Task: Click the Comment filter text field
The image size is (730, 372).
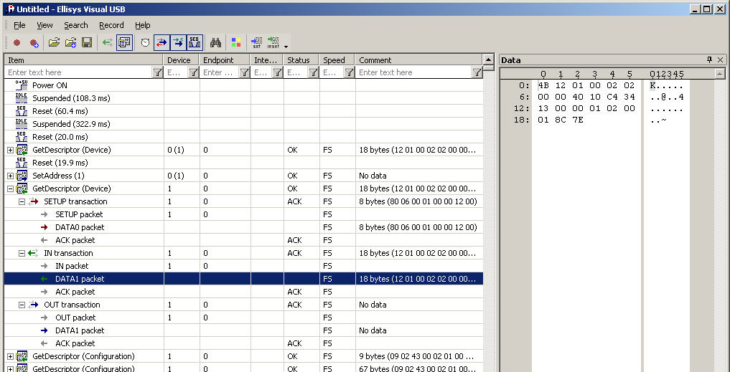Action: (x=413, y=72)
